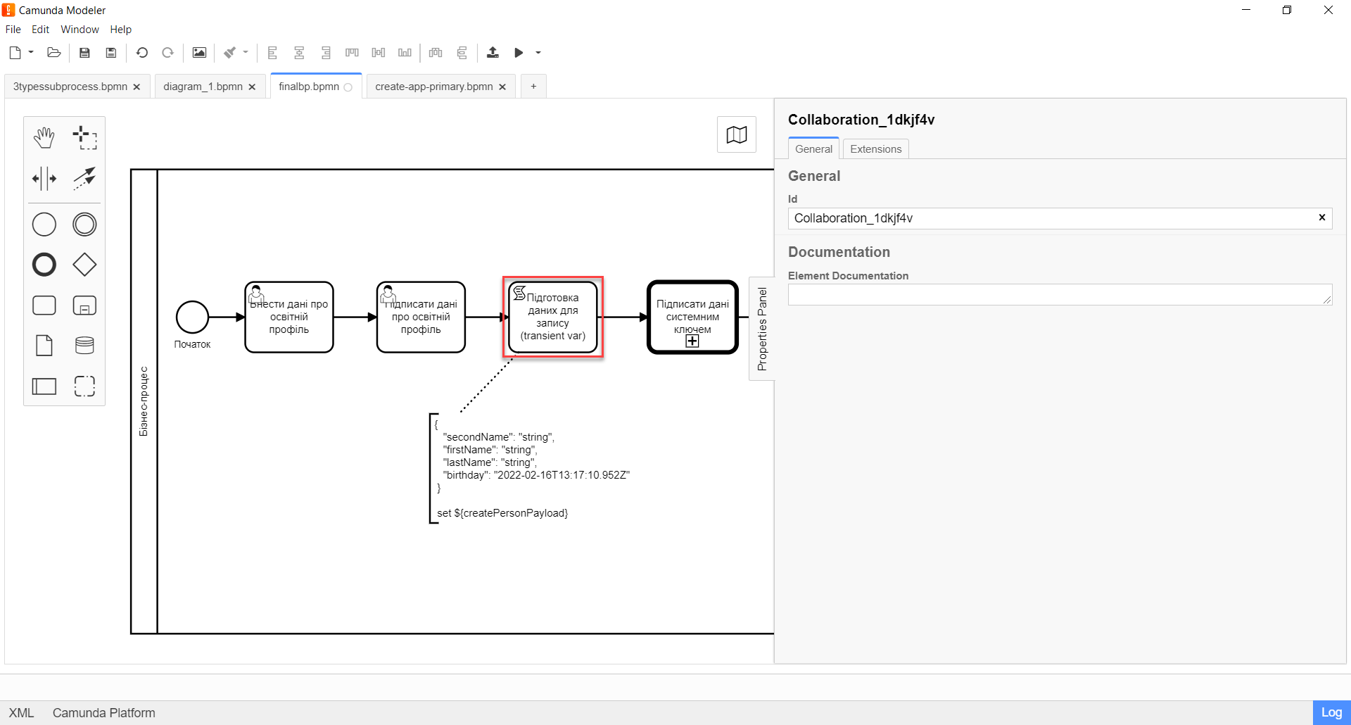Expand the run options dropdown arrow
This screenshot has width=1351, height=725.
pos(538,53)
